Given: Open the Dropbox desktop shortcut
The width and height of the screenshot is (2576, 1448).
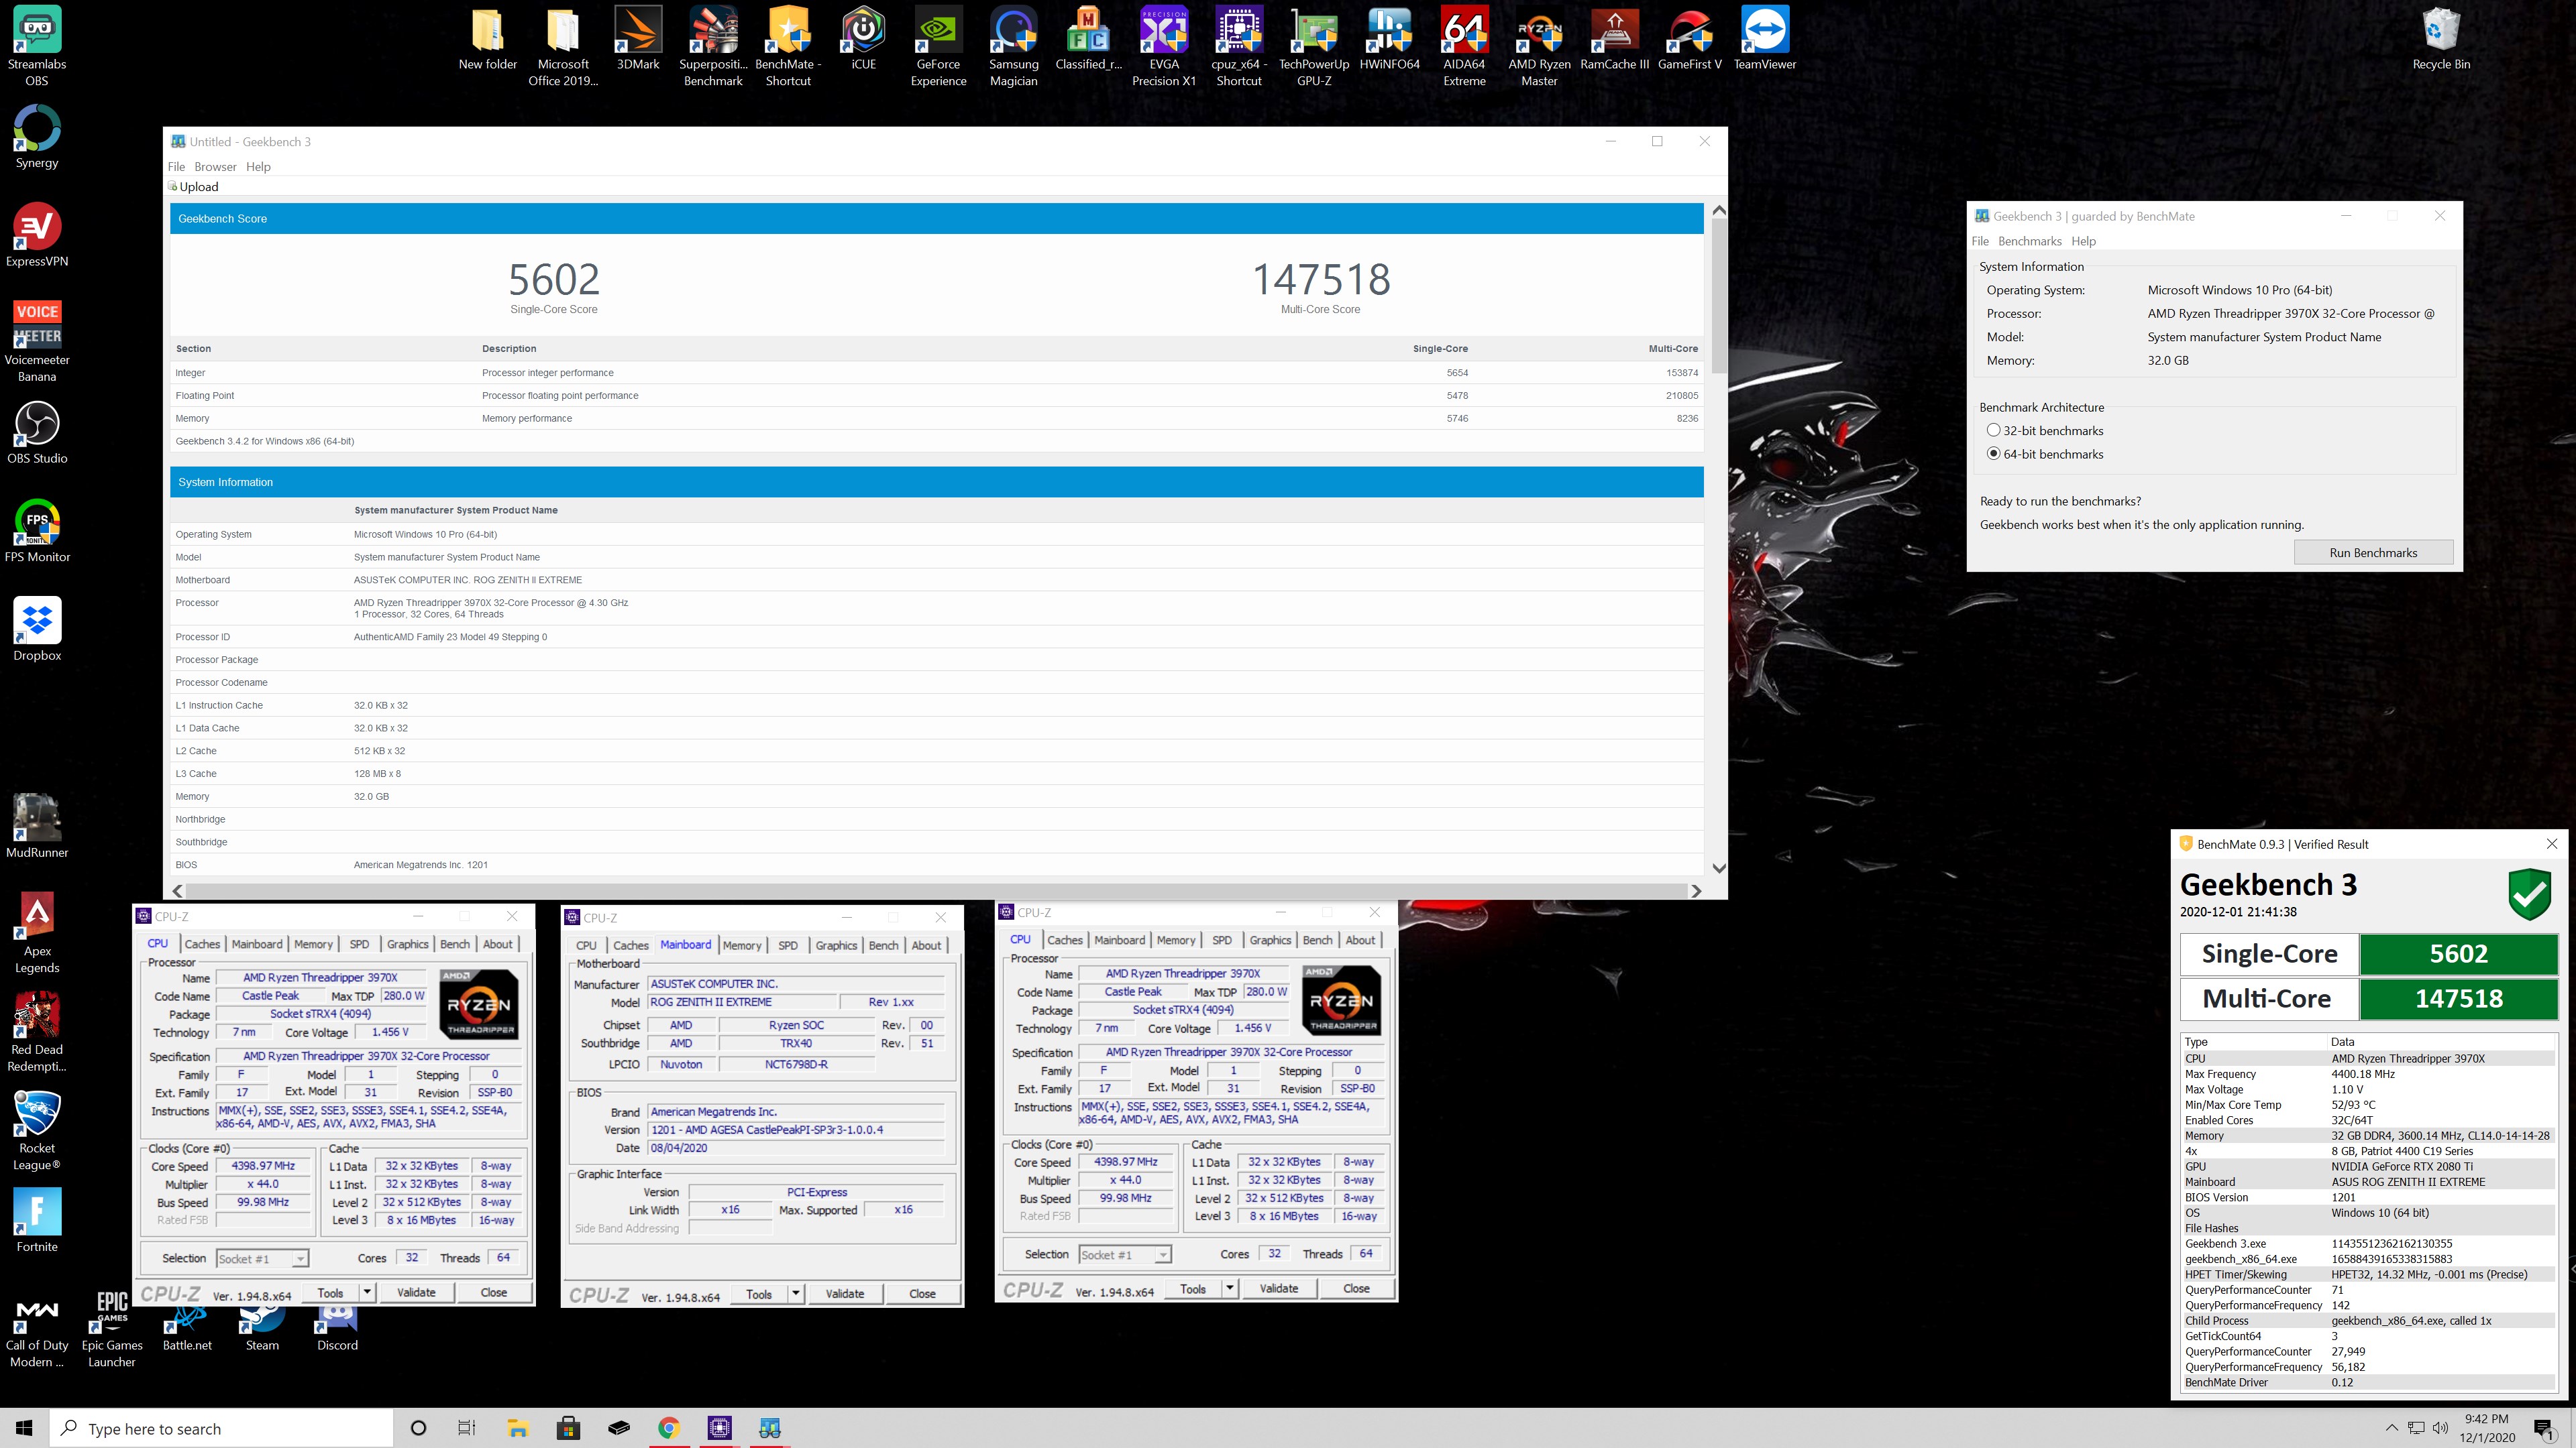Looking at the screenshot, I should pyautogui.click(x=37, y=629).
